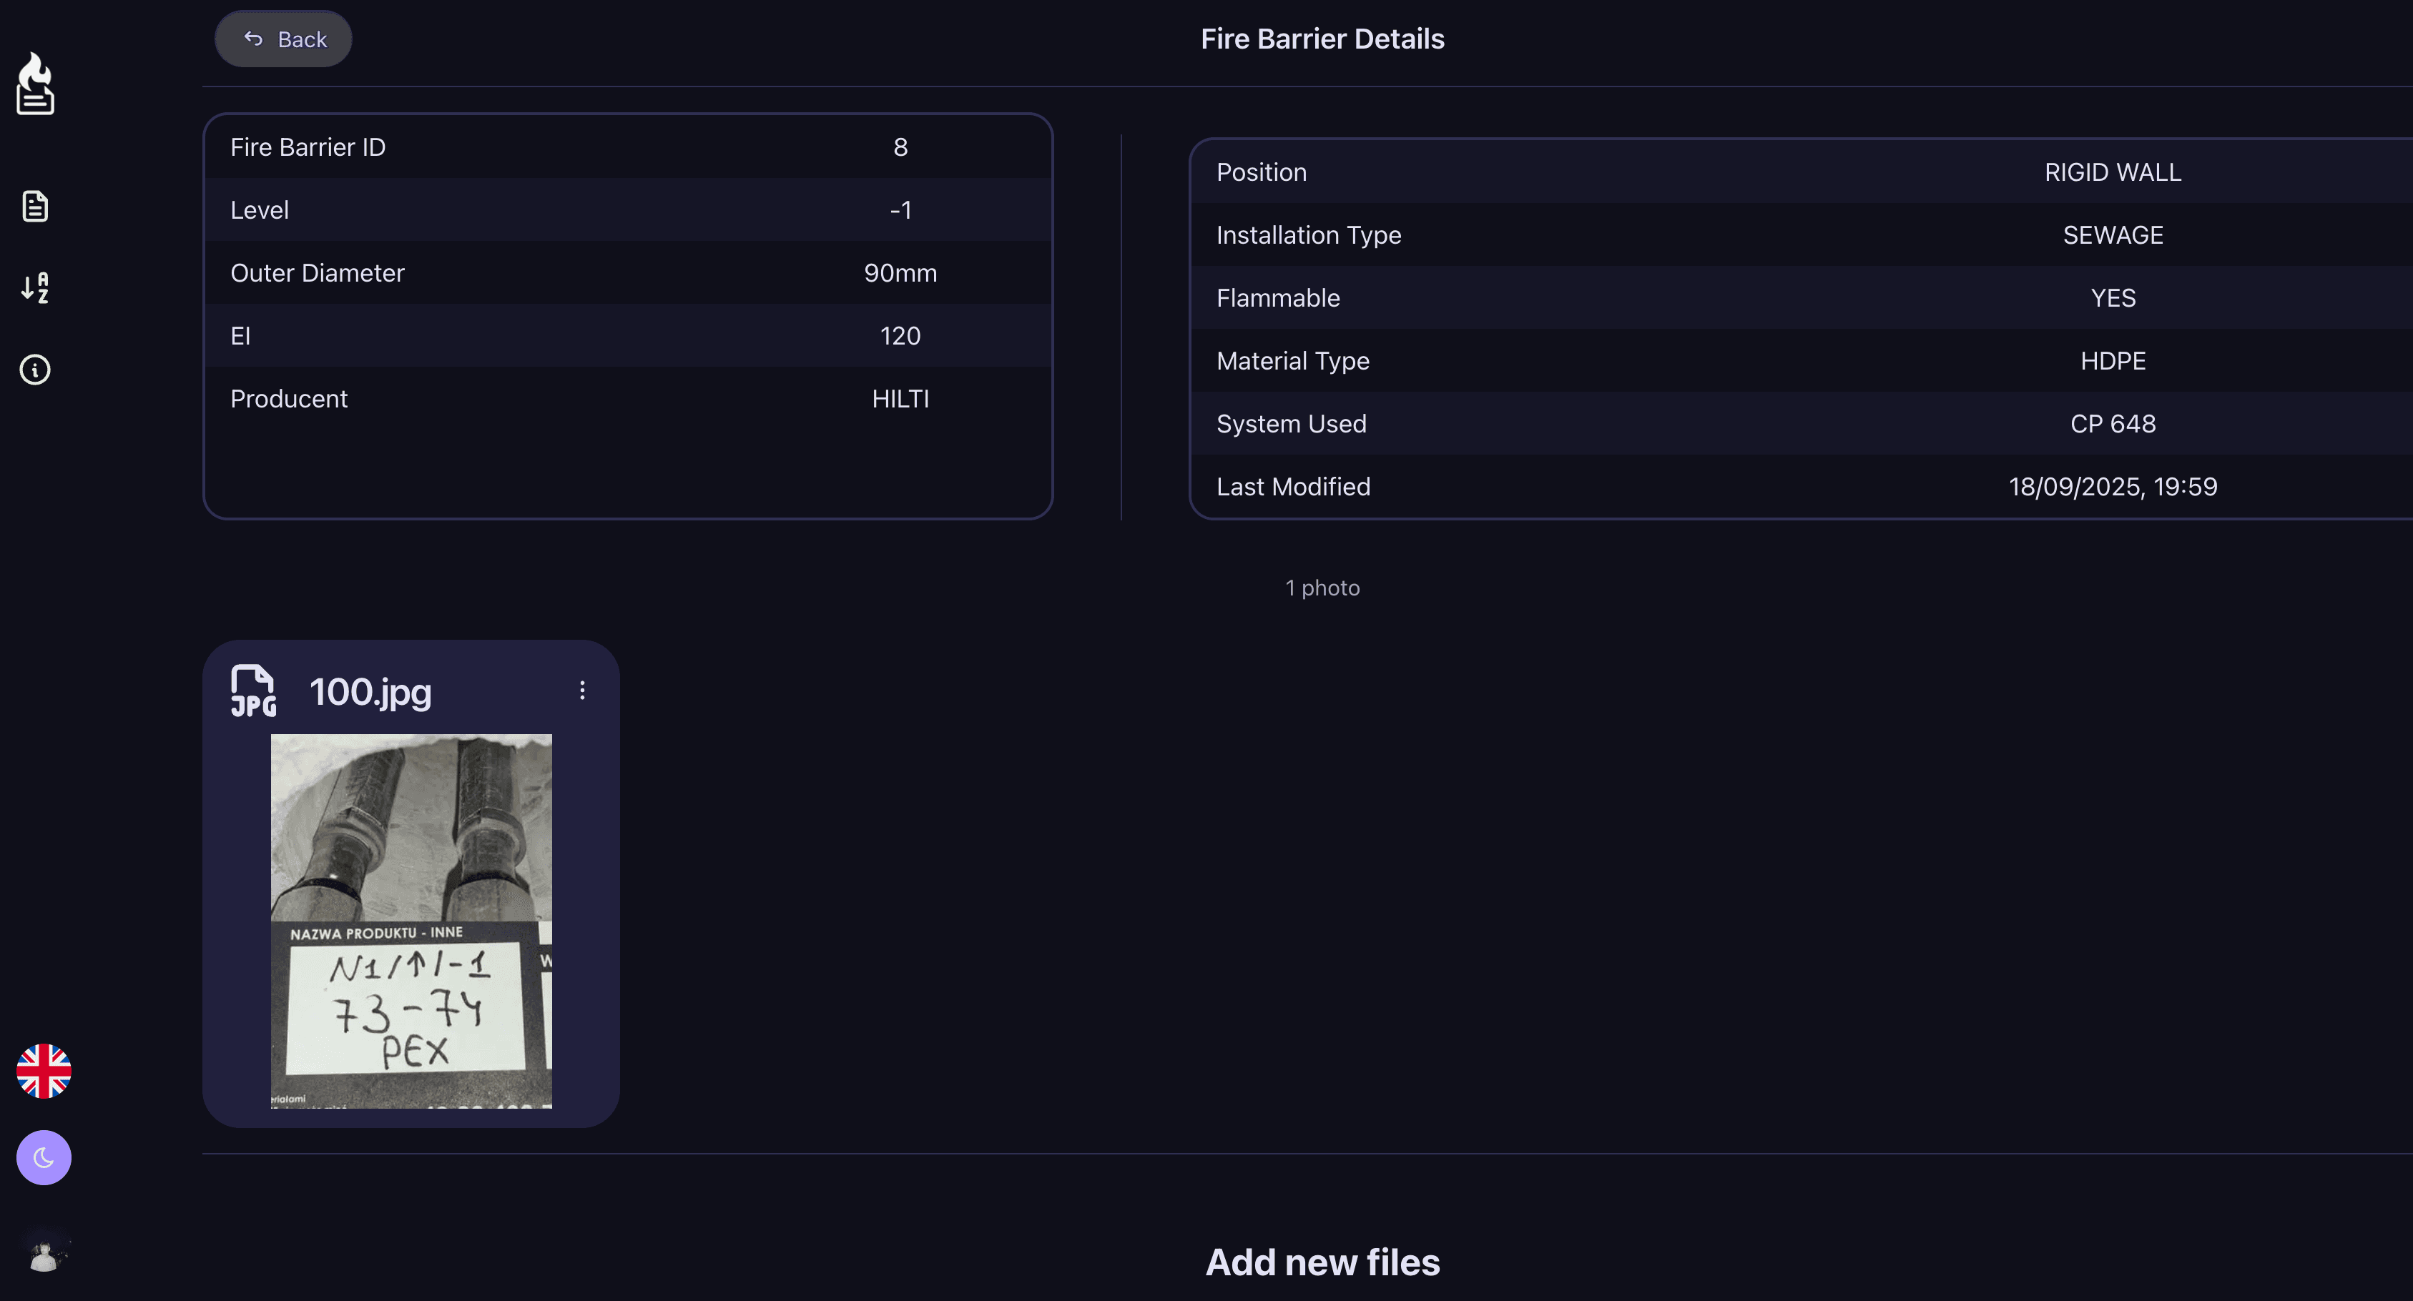The height and width of the screenshot is (1301, 2413).
Task: Select the Producent HILTI row
Action: [626, 399]
